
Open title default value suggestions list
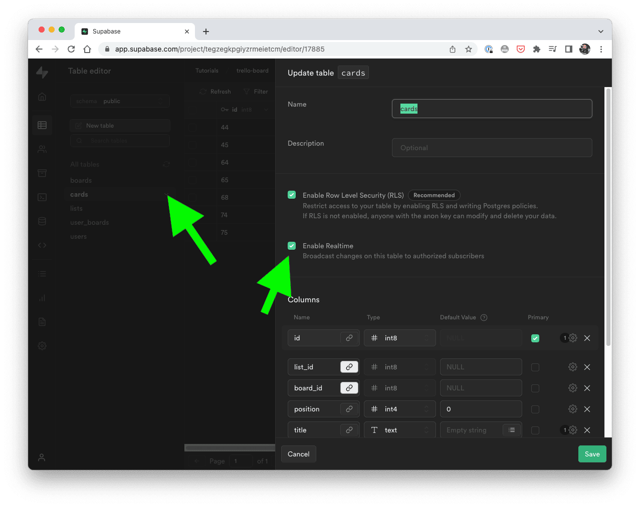point(512,430)
